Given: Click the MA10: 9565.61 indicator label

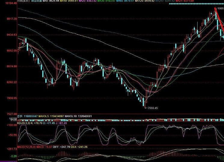Looking at the screenshot, I should 69,1.
